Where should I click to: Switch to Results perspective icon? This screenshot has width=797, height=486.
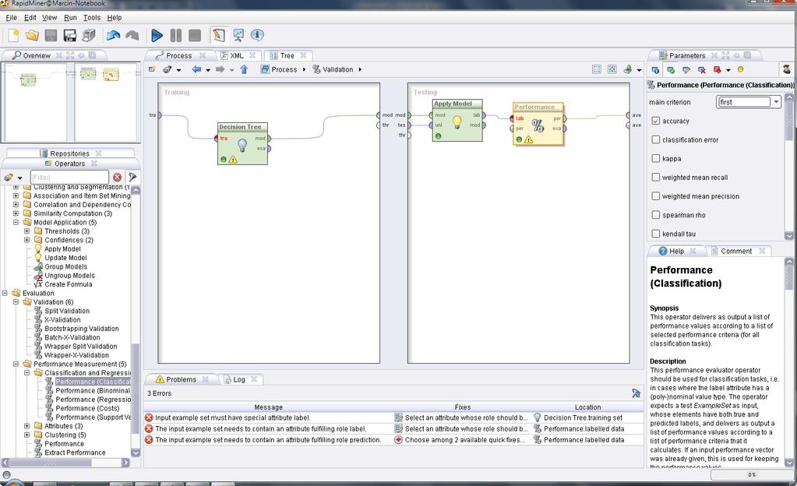(238, 35)
